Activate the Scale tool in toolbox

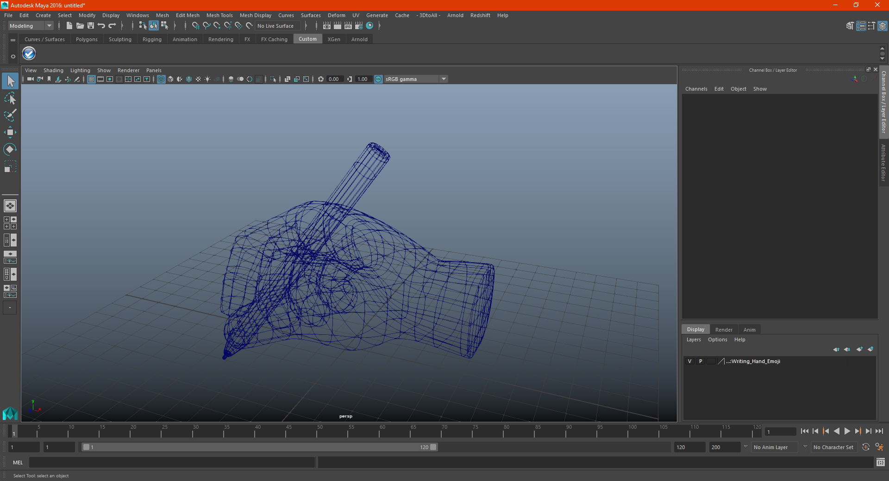pos(10,166)
